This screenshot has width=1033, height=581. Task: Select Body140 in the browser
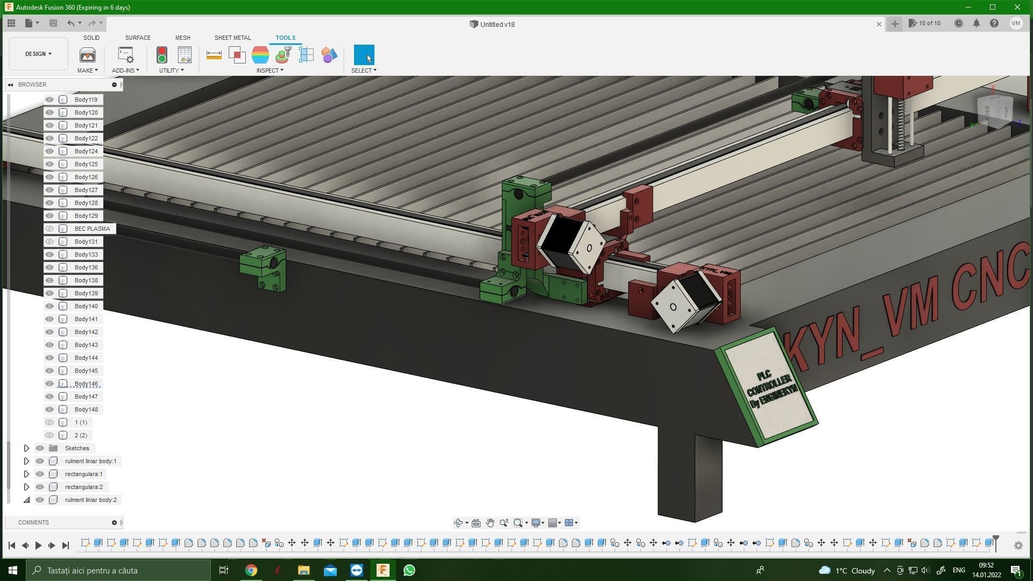86,306
